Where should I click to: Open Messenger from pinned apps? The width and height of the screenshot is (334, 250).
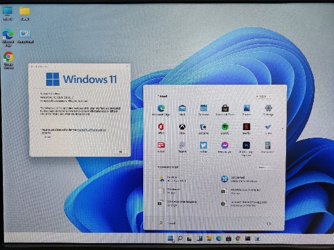click(x=225, y=147)
